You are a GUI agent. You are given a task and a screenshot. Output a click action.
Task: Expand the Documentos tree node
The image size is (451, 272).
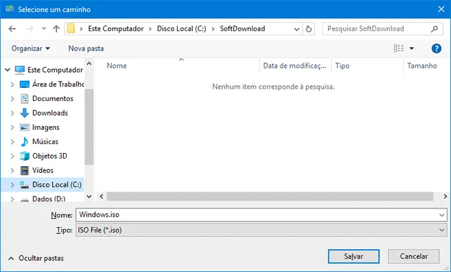12,99
